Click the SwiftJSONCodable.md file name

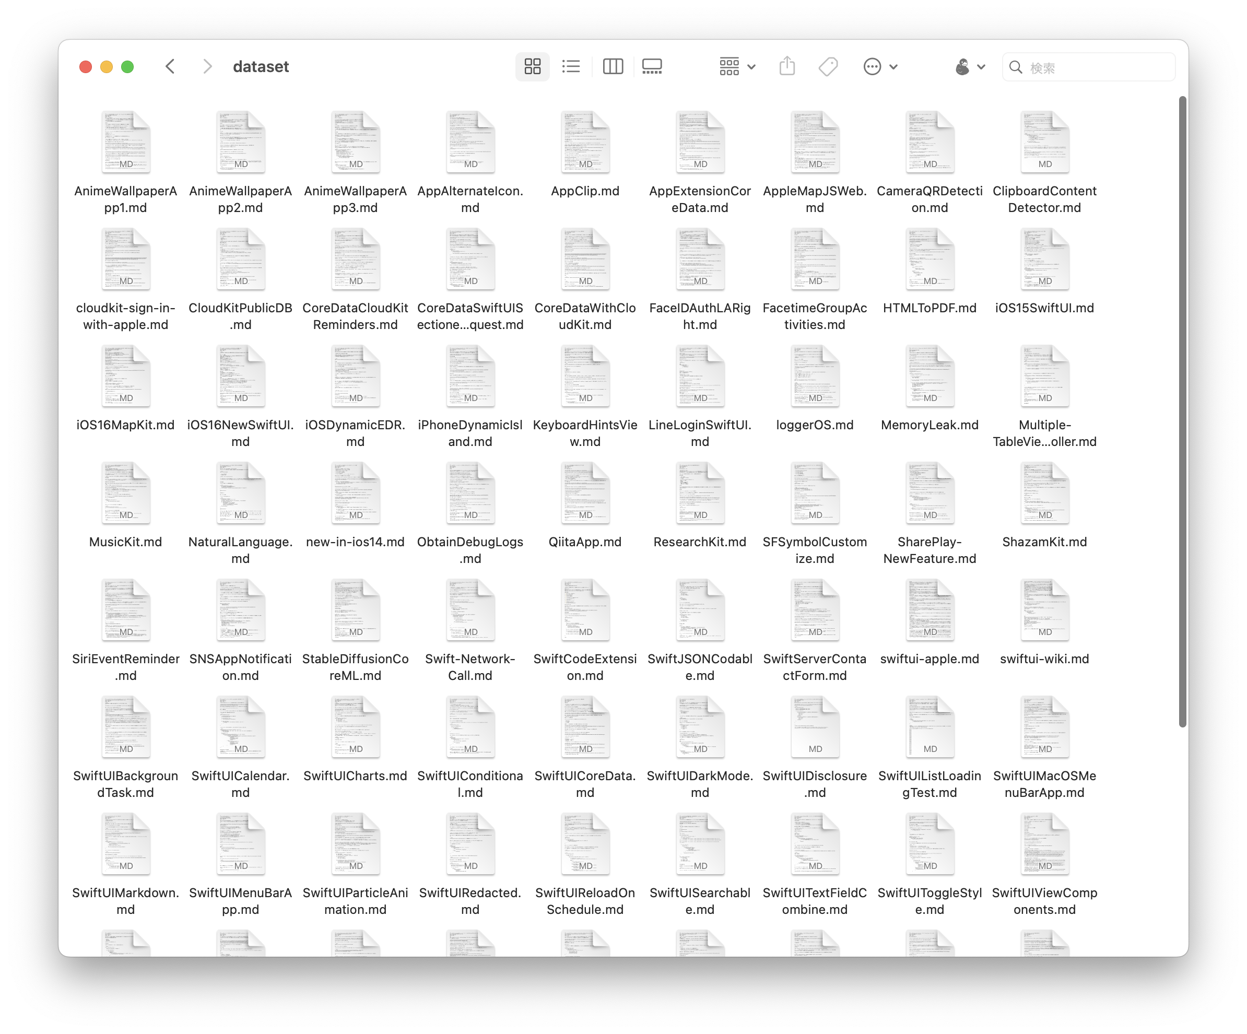(700, 667)
